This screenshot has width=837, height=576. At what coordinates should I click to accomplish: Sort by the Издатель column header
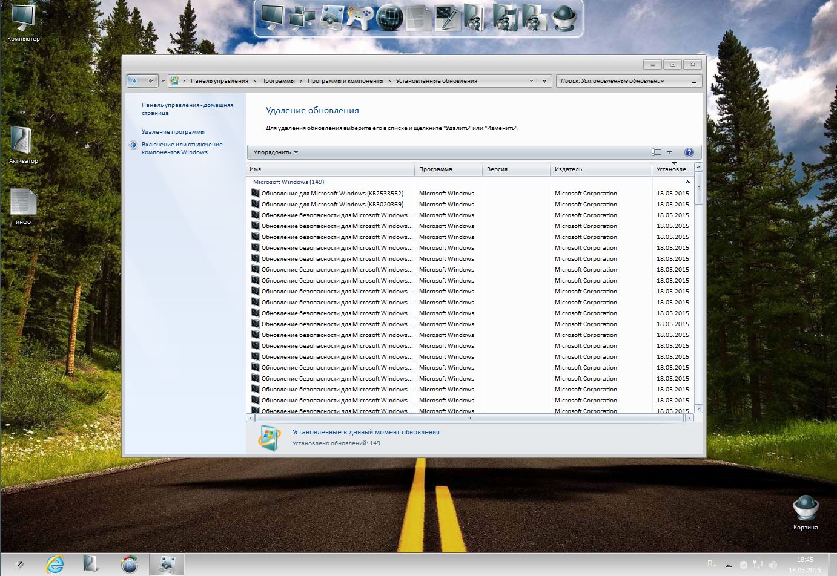[601, 169]
